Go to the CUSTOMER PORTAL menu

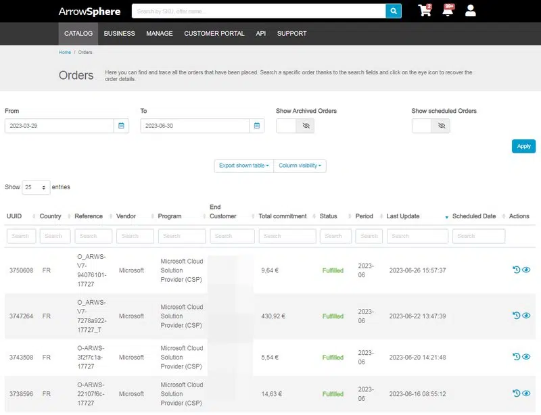[x=214, y=33]
